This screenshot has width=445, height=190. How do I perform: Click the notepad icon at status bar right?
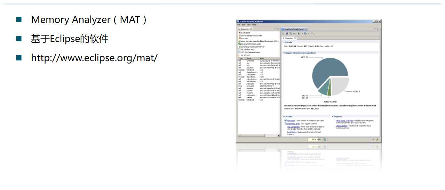click(377, 139)
